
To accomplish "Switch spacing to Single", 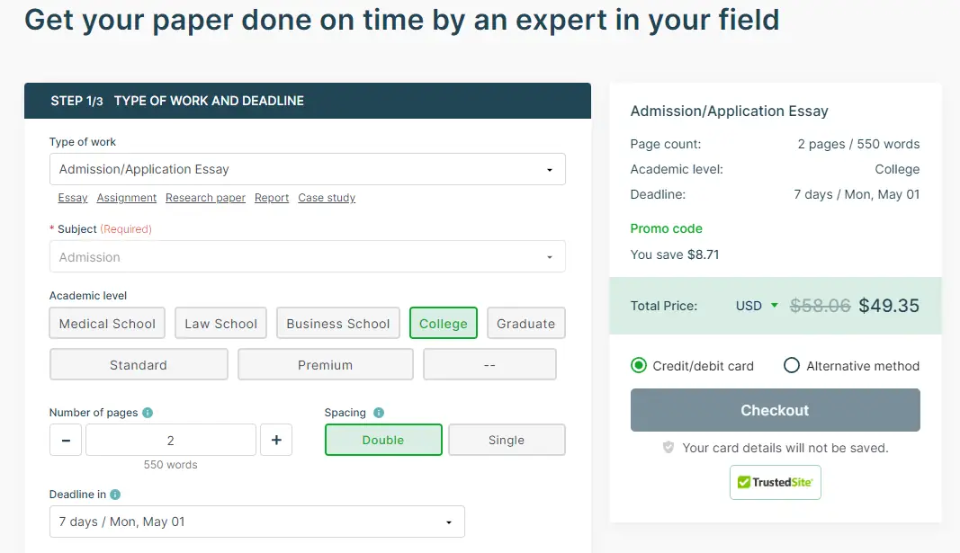I will pos(507,440).
